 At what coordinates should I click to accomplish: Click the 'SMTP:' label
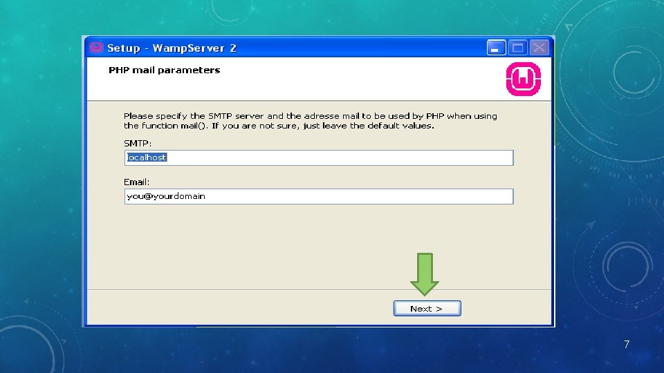point(138,144)
